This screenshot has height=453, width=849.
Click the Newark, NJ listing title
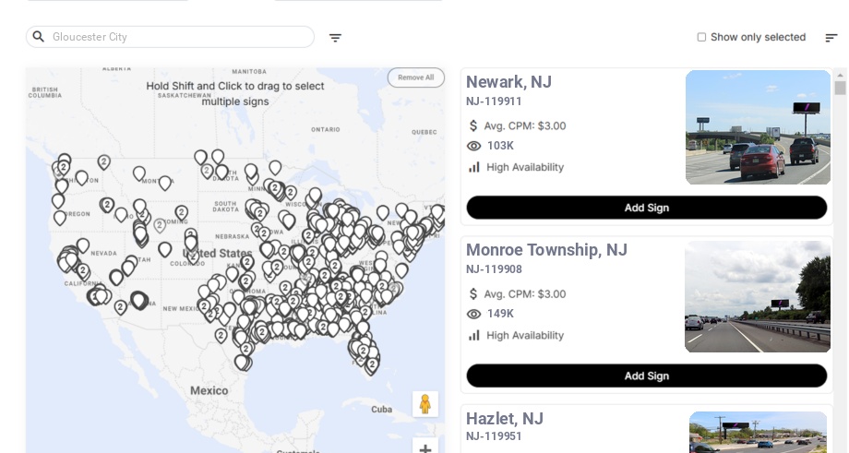(508, 82)
